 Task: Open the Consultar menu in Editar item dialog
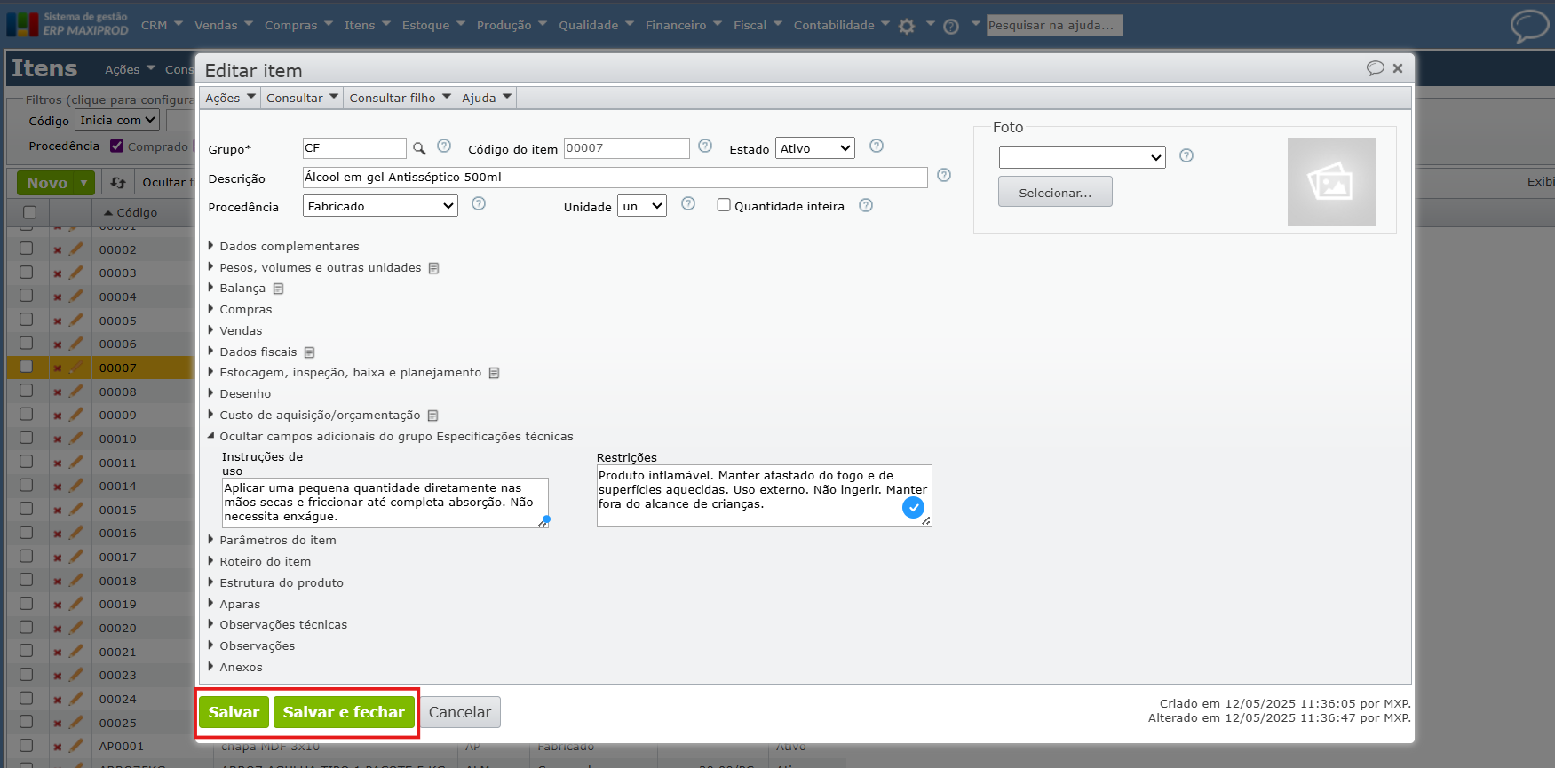coord(302,98)
